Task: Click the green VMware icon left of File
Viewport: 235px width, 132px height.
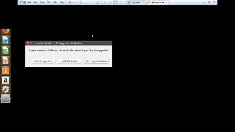Action: pos(25,2)
